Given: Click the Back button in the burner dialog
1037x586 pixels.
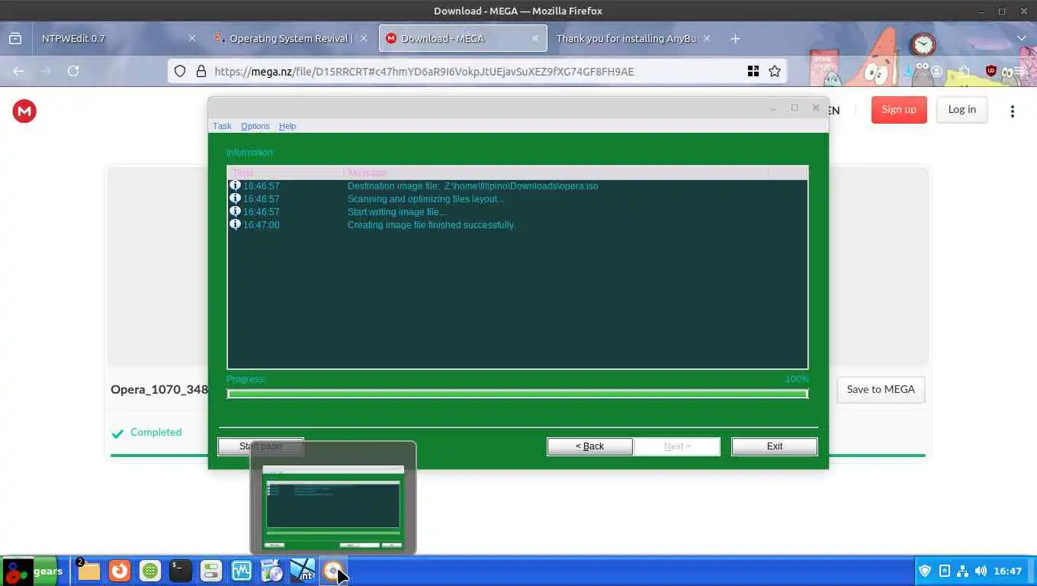Looking at the screenshot, I should point(589,446).
